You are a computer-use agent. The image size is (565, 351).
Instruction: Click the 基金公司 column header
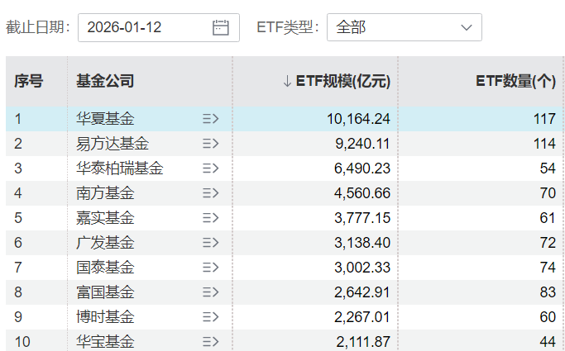coord(105,81)
